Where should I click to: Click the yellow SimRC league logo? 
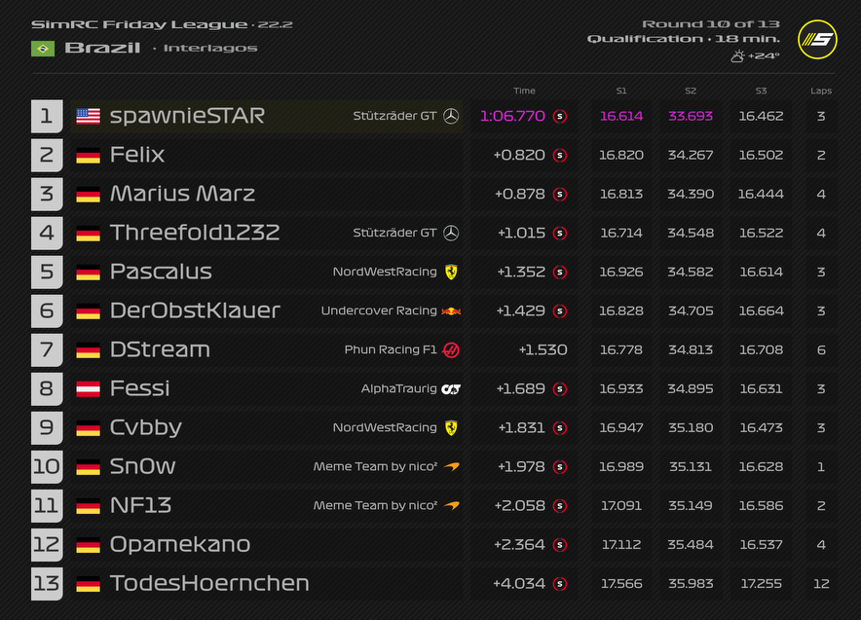click(817, 40)
